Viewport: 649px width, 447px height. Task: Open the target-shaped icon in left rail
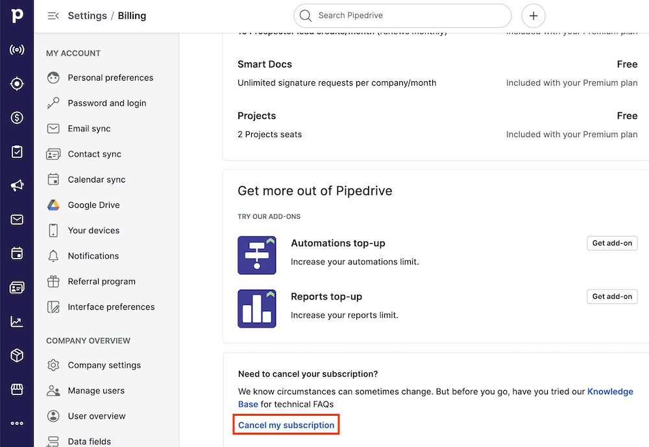[17, 84]
